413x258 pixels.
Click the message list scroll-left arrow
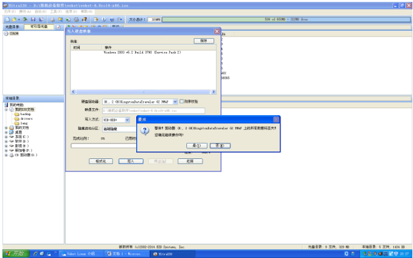pyautogui.click(x=73, y=92)
